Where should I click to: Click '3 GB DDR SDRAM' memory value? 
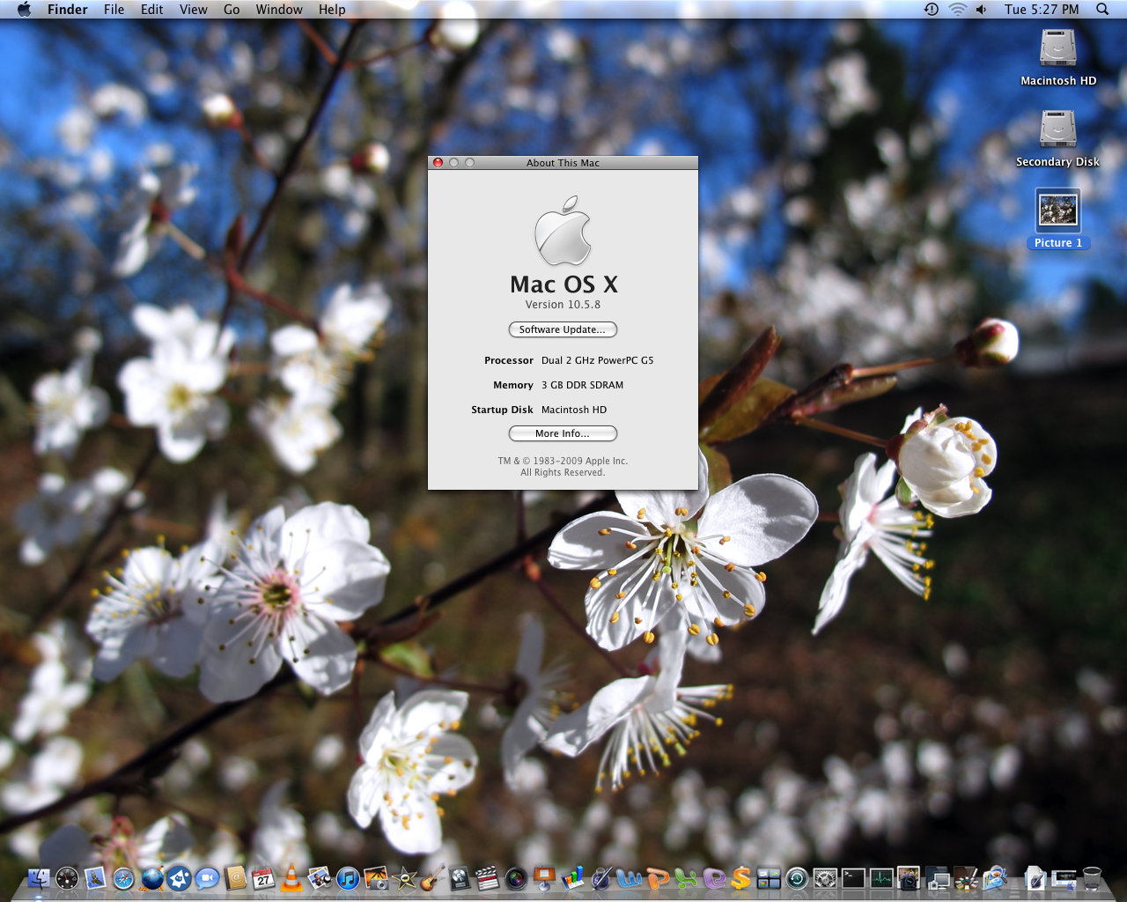(582, 385)
